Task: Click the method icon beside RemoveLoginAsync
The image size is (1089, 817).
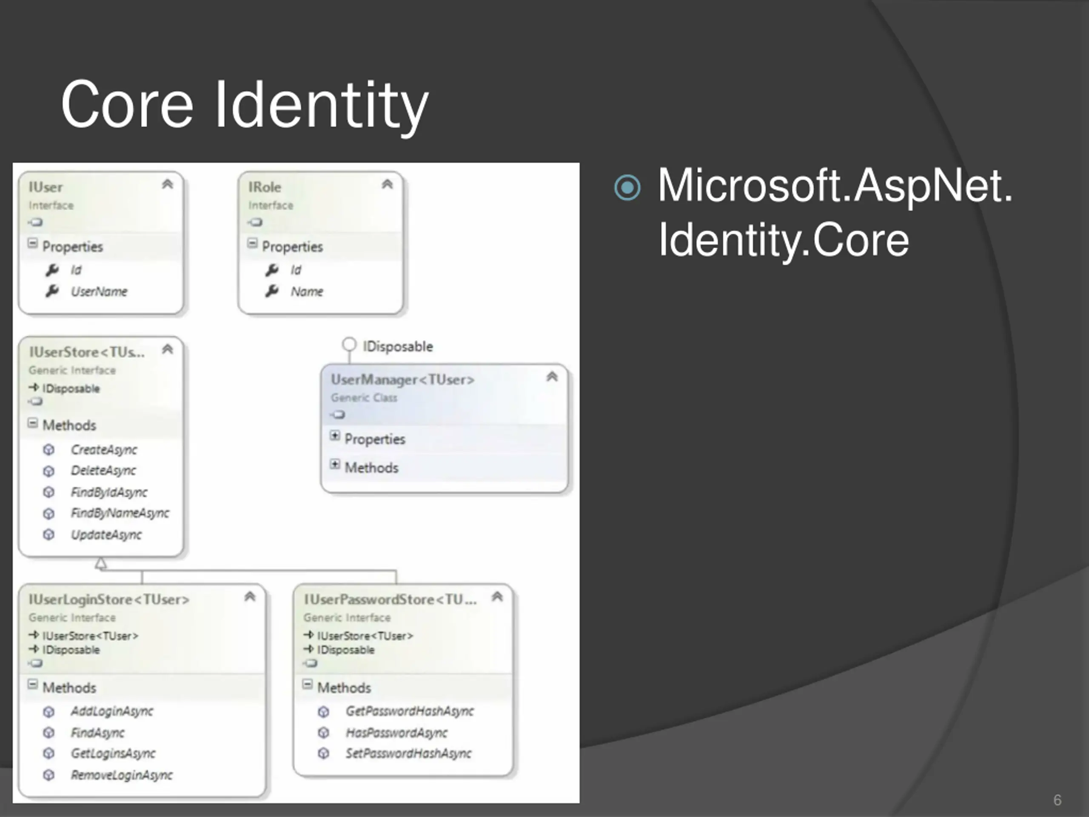Action: [x=49, y=775]
